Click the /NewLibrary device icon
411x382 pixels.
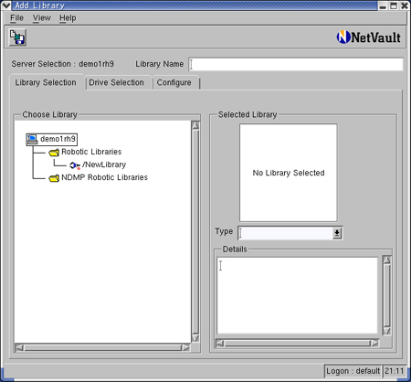(75, 165)
